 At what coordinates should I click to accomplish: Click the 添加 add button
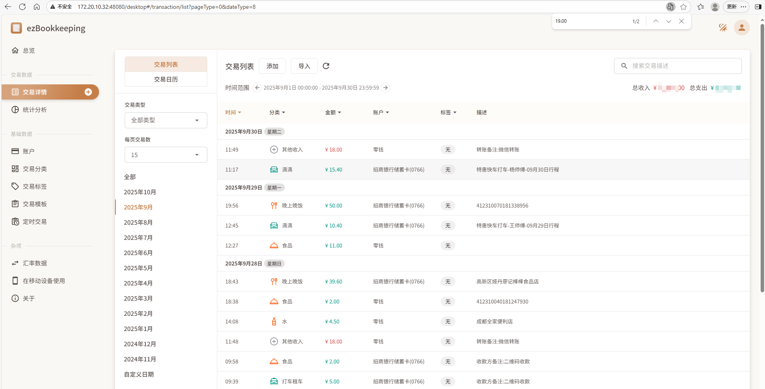click(x=272, y=66)
